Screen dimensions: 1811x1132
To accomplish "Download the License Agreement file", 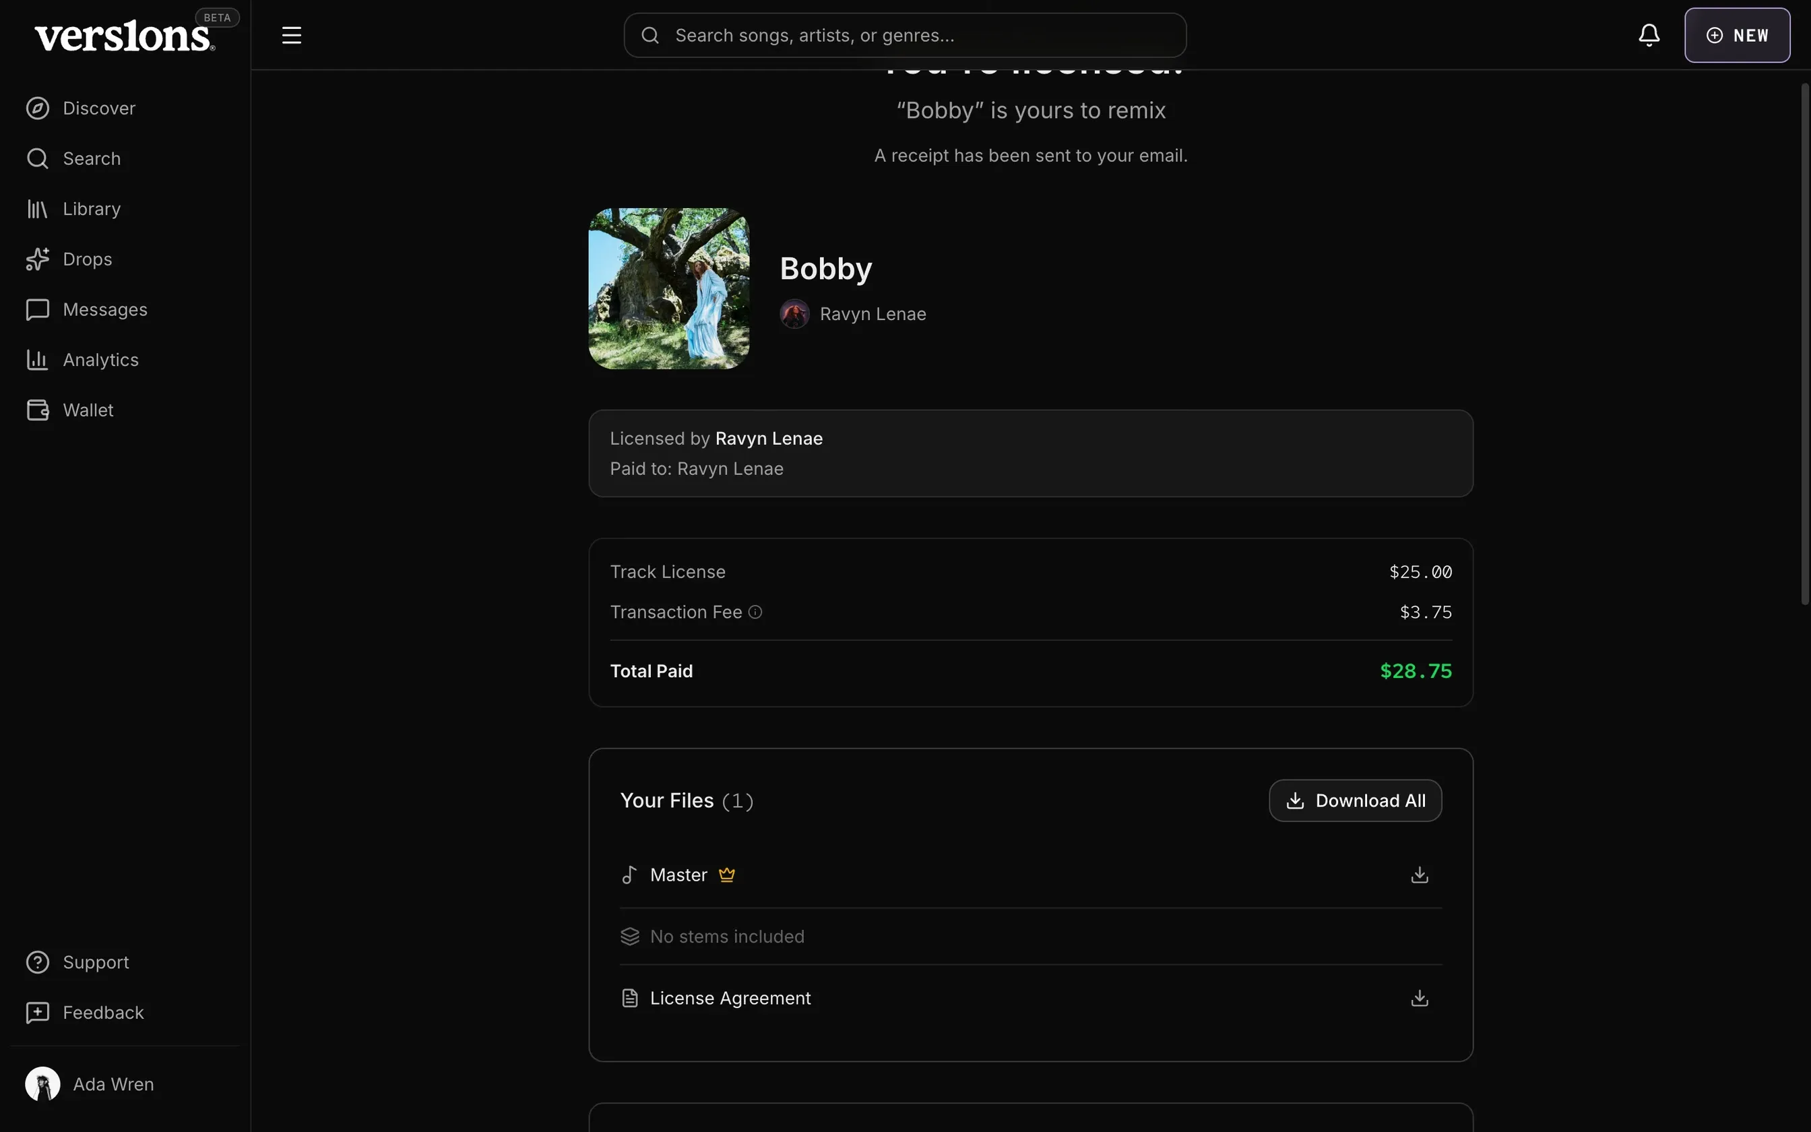I will point(1419,998).
